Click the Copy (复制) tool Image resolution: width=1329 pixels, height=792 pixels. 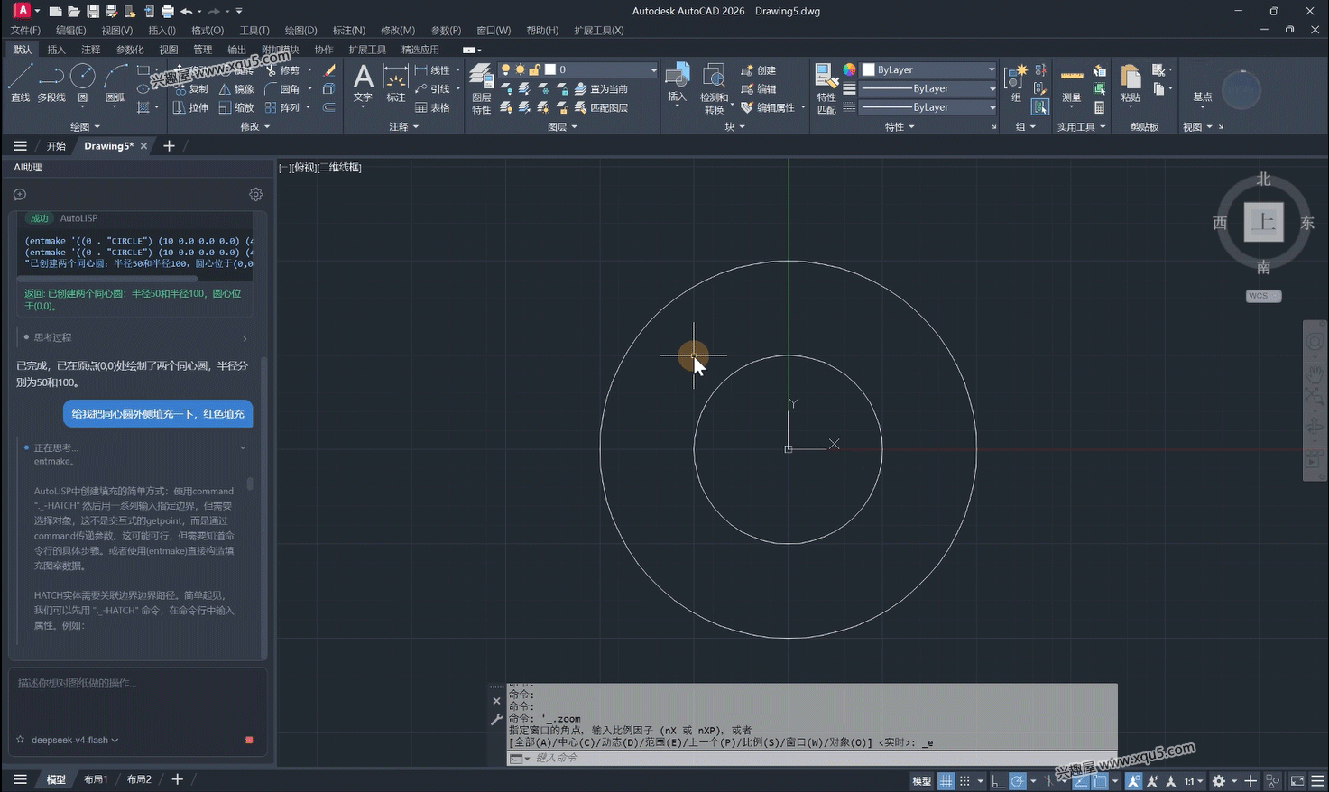pos(190,89)
